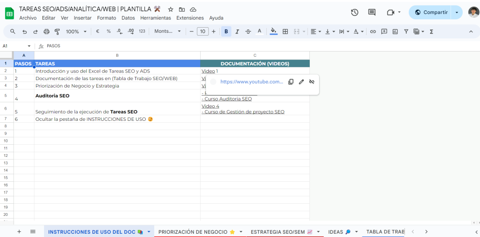Copy the YouTube link from popup
The image size is (480, 237).
point(291,81)
